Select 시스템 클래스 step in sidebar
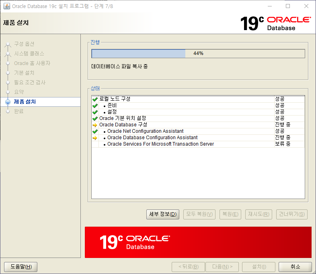The height and width of the screenshot is (274, 316). 29,53
